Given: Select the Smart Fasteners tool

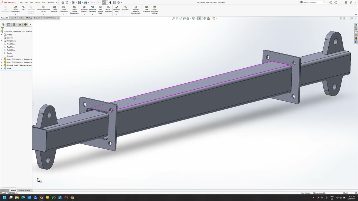Looking at the screenshot, I should pyautogui.click(x=55, y=9).
